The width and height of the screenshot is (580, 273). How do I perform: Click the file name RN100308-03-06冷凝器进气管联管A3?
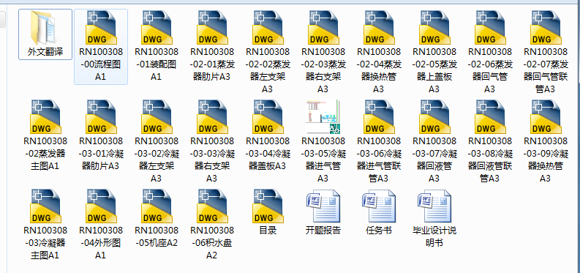point(378,160)
